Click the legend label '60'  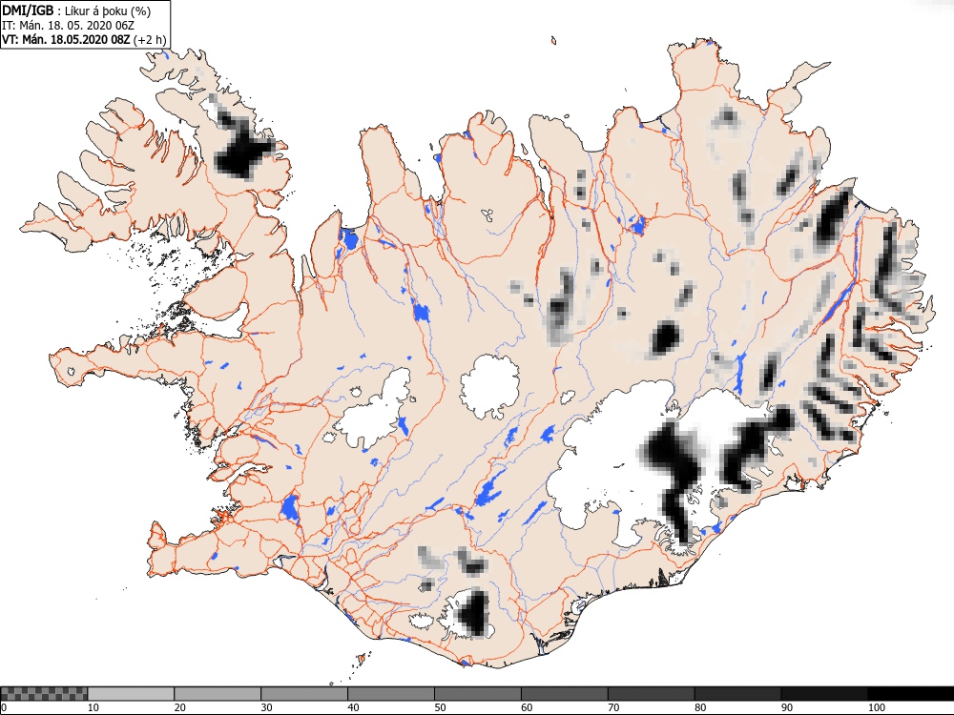(527, 707)
